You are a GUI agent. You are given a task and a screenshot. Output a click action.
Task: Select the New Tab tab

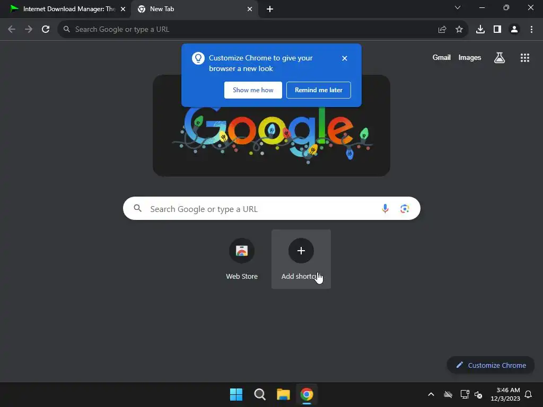[x=194, y=9]
